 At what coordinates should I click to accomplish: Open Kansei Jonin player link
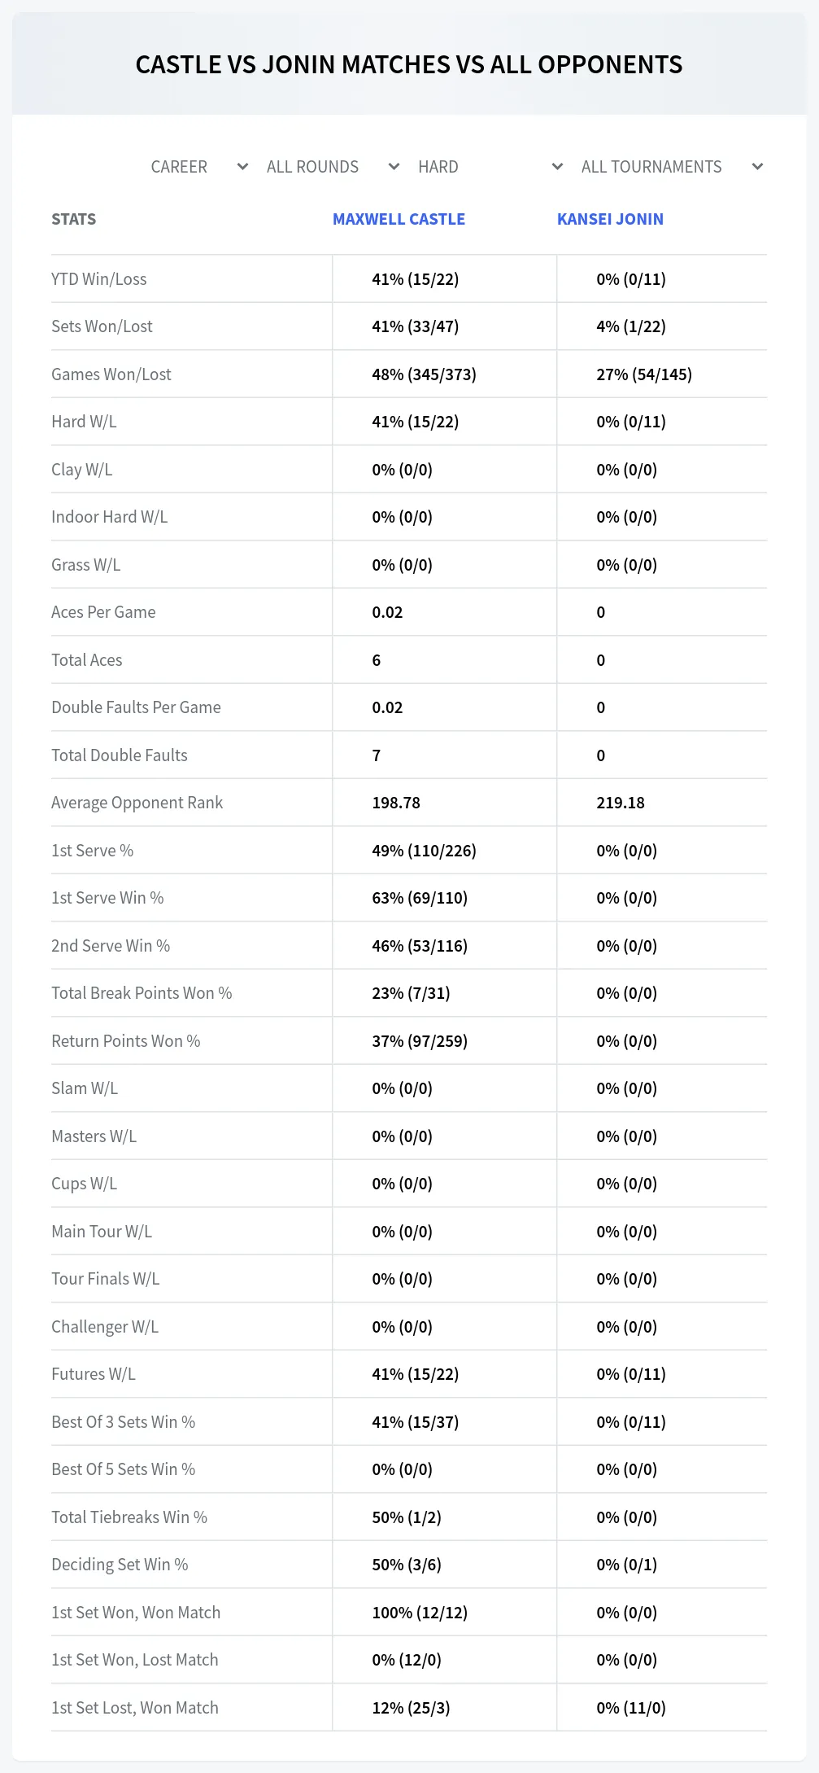(610, 219)
